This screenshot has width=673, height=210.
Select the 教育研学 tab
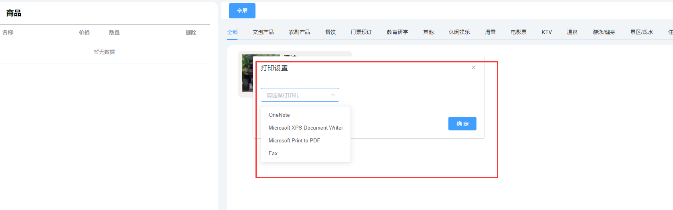[x=397, y=32]
